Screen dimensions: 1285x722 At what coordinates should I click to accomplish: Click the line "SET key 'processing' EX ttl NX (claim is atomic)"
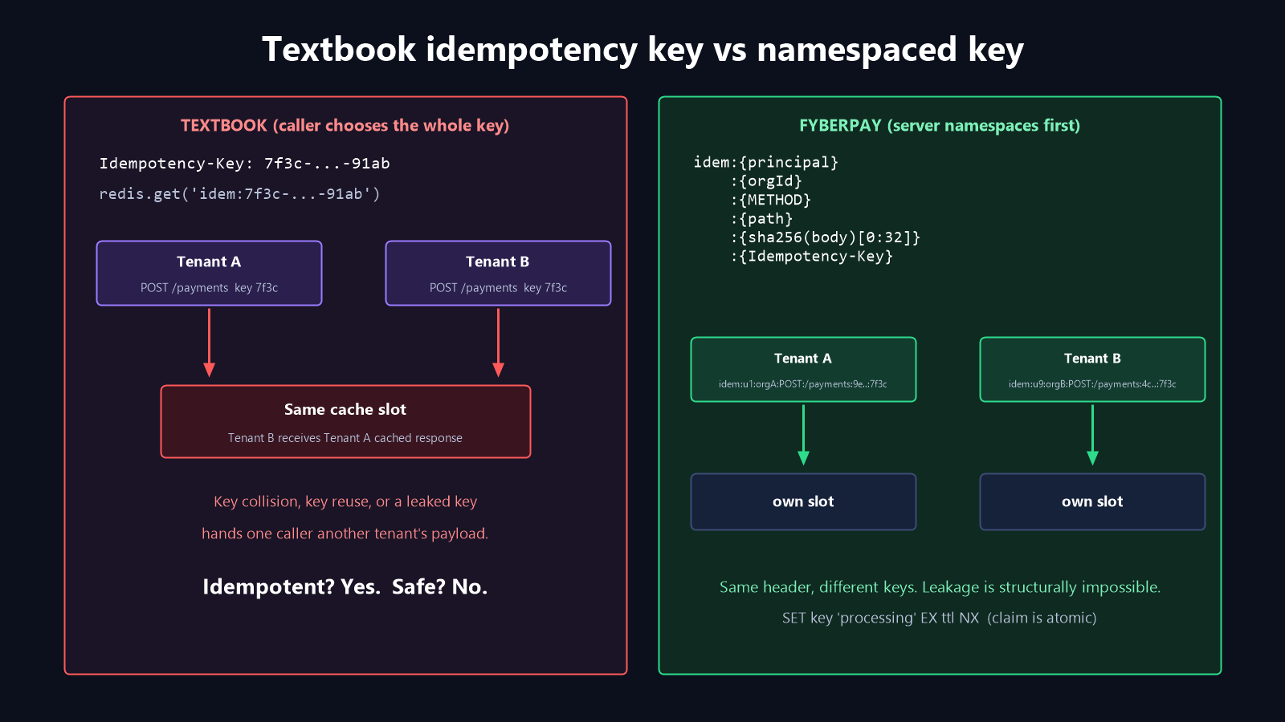pos(940,618)
